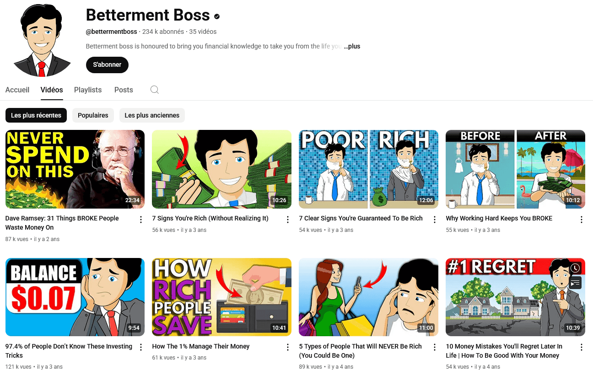
Task: Click Add to queue icon on #1 Regret thumbnail
Action: [576, 283]
